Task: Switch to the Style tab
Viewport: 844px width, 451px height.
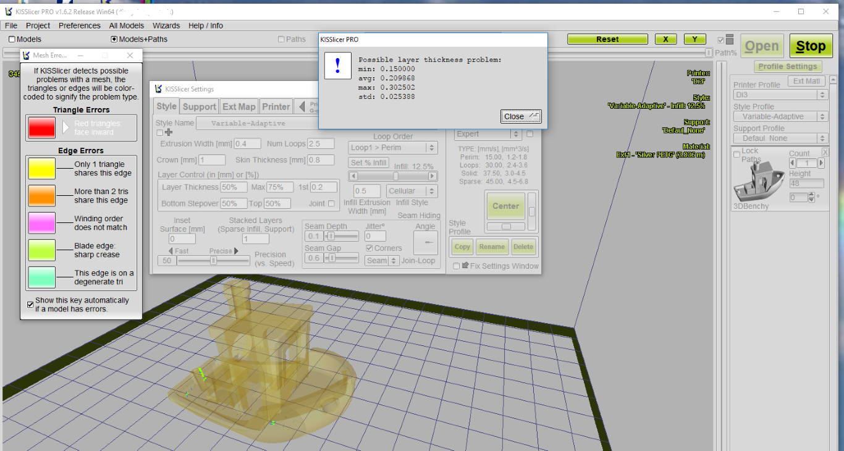Action: point(166,106)
